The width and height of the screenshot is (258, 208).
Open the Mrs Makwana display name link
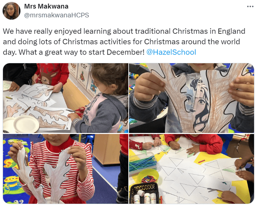(x=46, y=6)
